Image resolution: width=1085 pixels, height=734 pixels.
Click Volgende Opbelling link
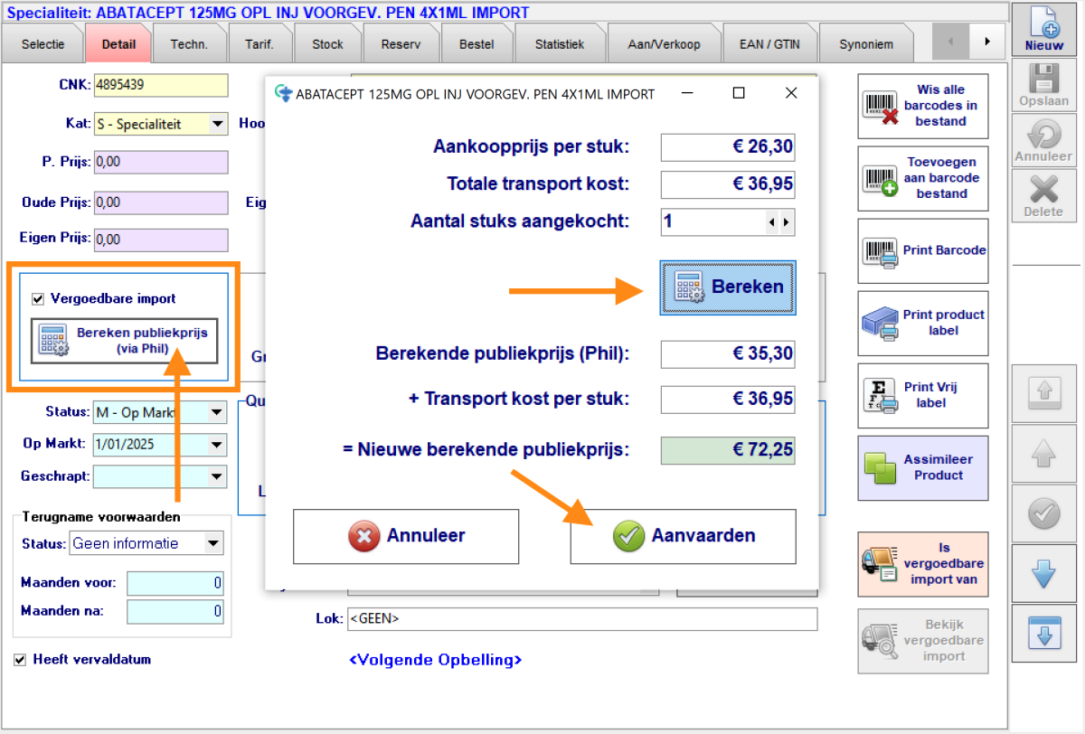pyautogui.click(x=435, y=660)
